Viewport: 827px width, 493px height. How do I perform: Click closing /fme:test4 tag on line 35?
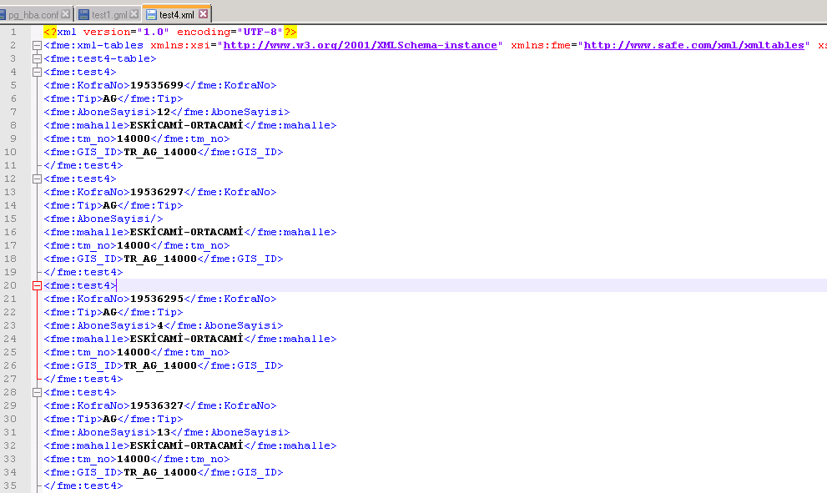coord(83,485)
